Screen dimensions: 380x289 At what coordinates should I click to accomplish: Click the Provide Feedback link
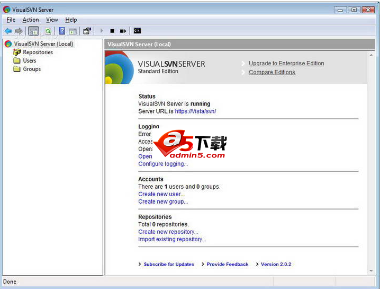(228, 264)
